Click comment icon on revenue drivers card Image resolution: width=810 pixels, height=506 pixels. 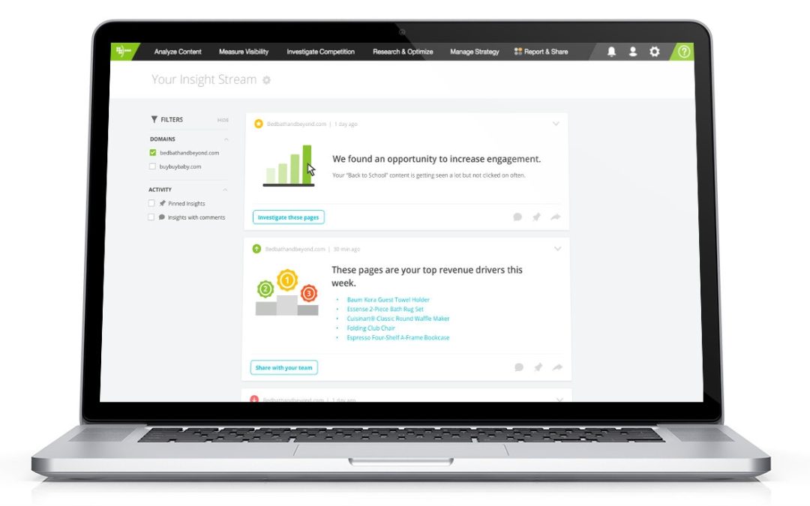point(519,367)
